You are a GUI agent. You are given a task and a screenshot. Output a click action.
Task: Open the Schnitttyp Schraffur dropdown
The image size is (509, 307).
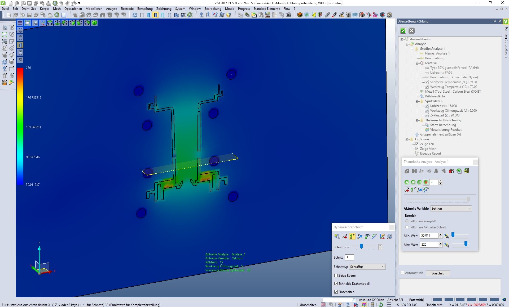367,267
